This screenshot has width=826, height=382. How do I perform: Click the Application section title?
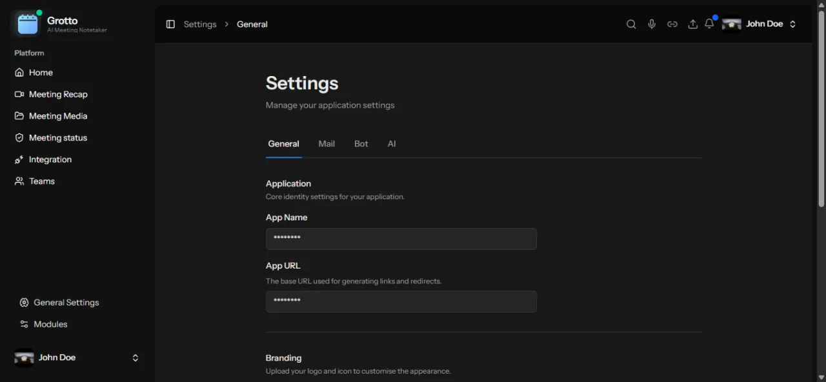coord(288,184)
